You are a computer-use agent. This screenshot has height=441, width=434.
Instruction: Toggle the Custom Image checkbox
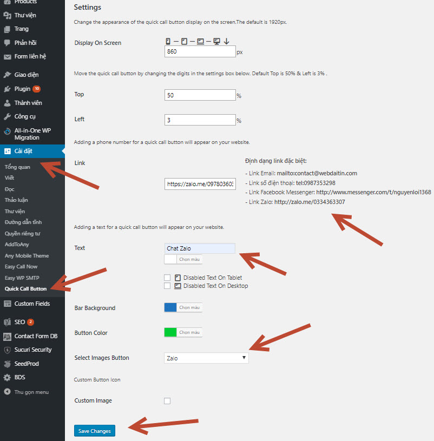[167, 401]
